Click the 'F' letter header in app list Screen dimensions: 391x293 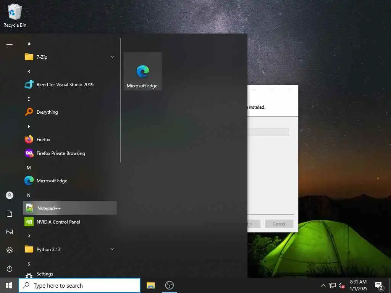[x=29, y=127]
